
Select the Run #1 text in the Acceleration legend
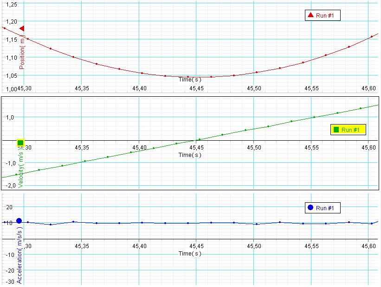click(325, 208)
